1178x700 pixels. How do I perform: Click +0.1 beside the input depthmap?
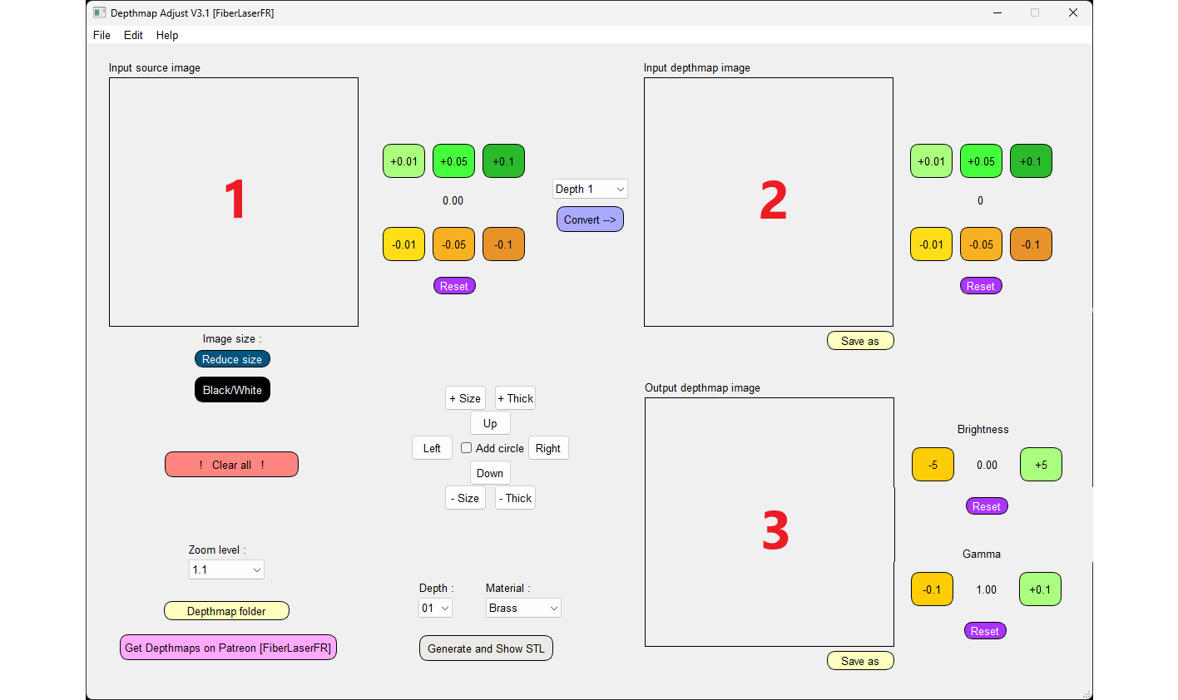(1031, 161)
